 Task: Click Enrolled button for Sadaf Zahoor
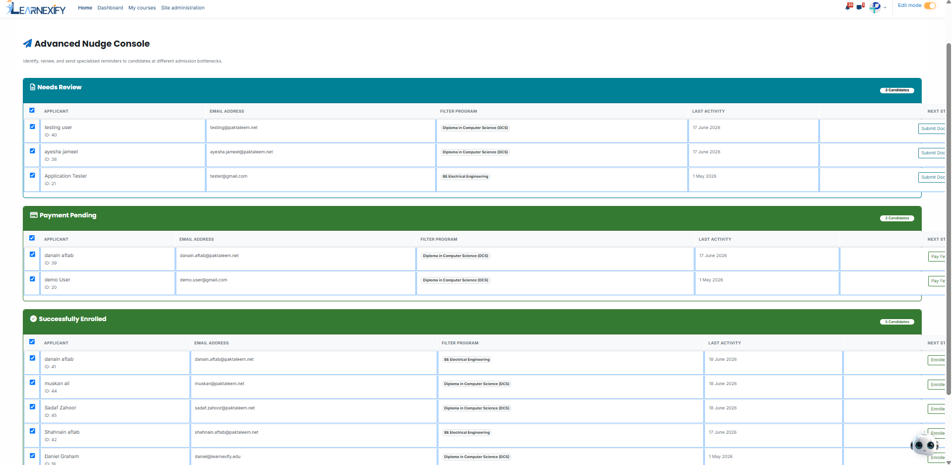click(x=937, y=409)
